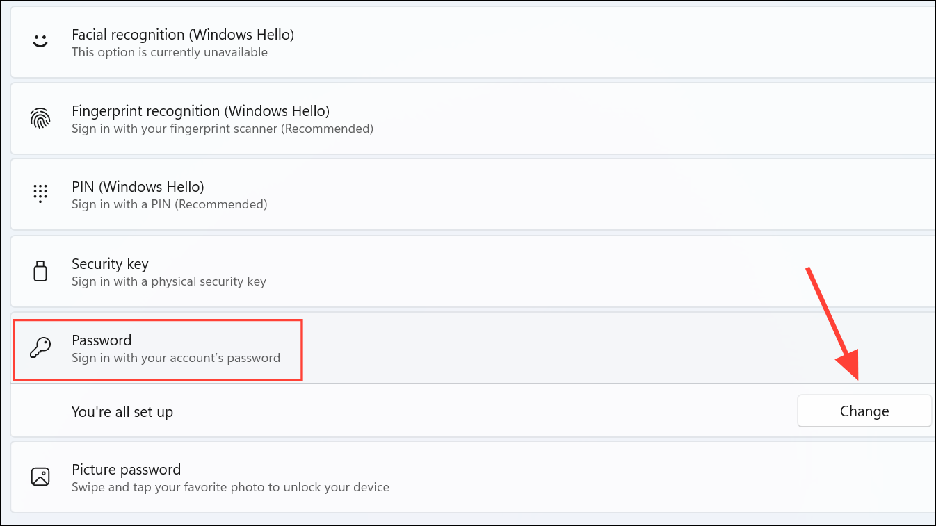Click the smiley face Facial recognition icon
Image resolution: width=936 pixels, height=526 pixels.
click(x=40, y=42)
